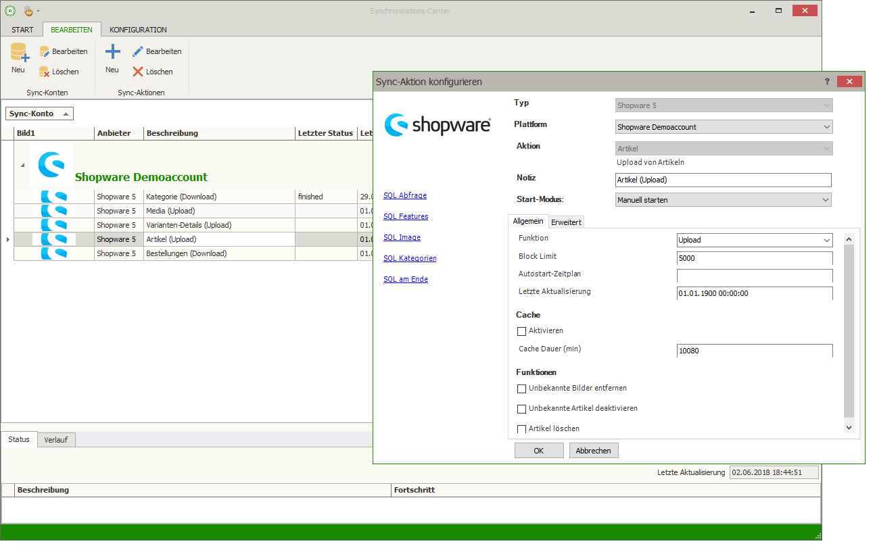Click the finished status cell
The height and width of the screenshot is (548, 875).
pos(327,197)
